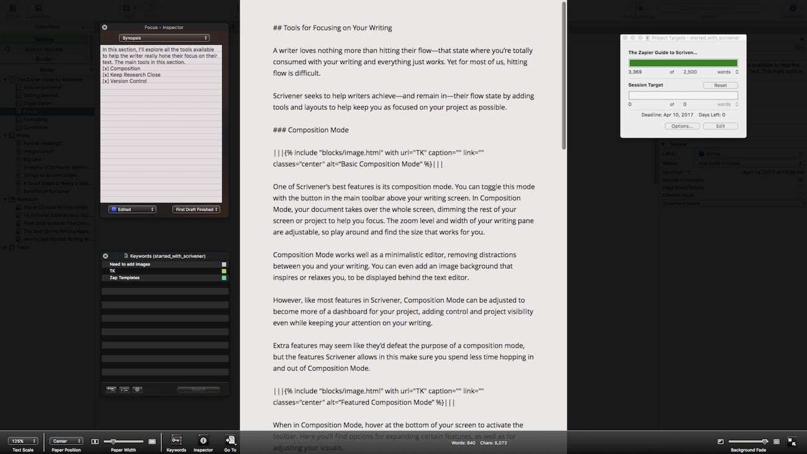Open the Go To document menu

point(230,440)
